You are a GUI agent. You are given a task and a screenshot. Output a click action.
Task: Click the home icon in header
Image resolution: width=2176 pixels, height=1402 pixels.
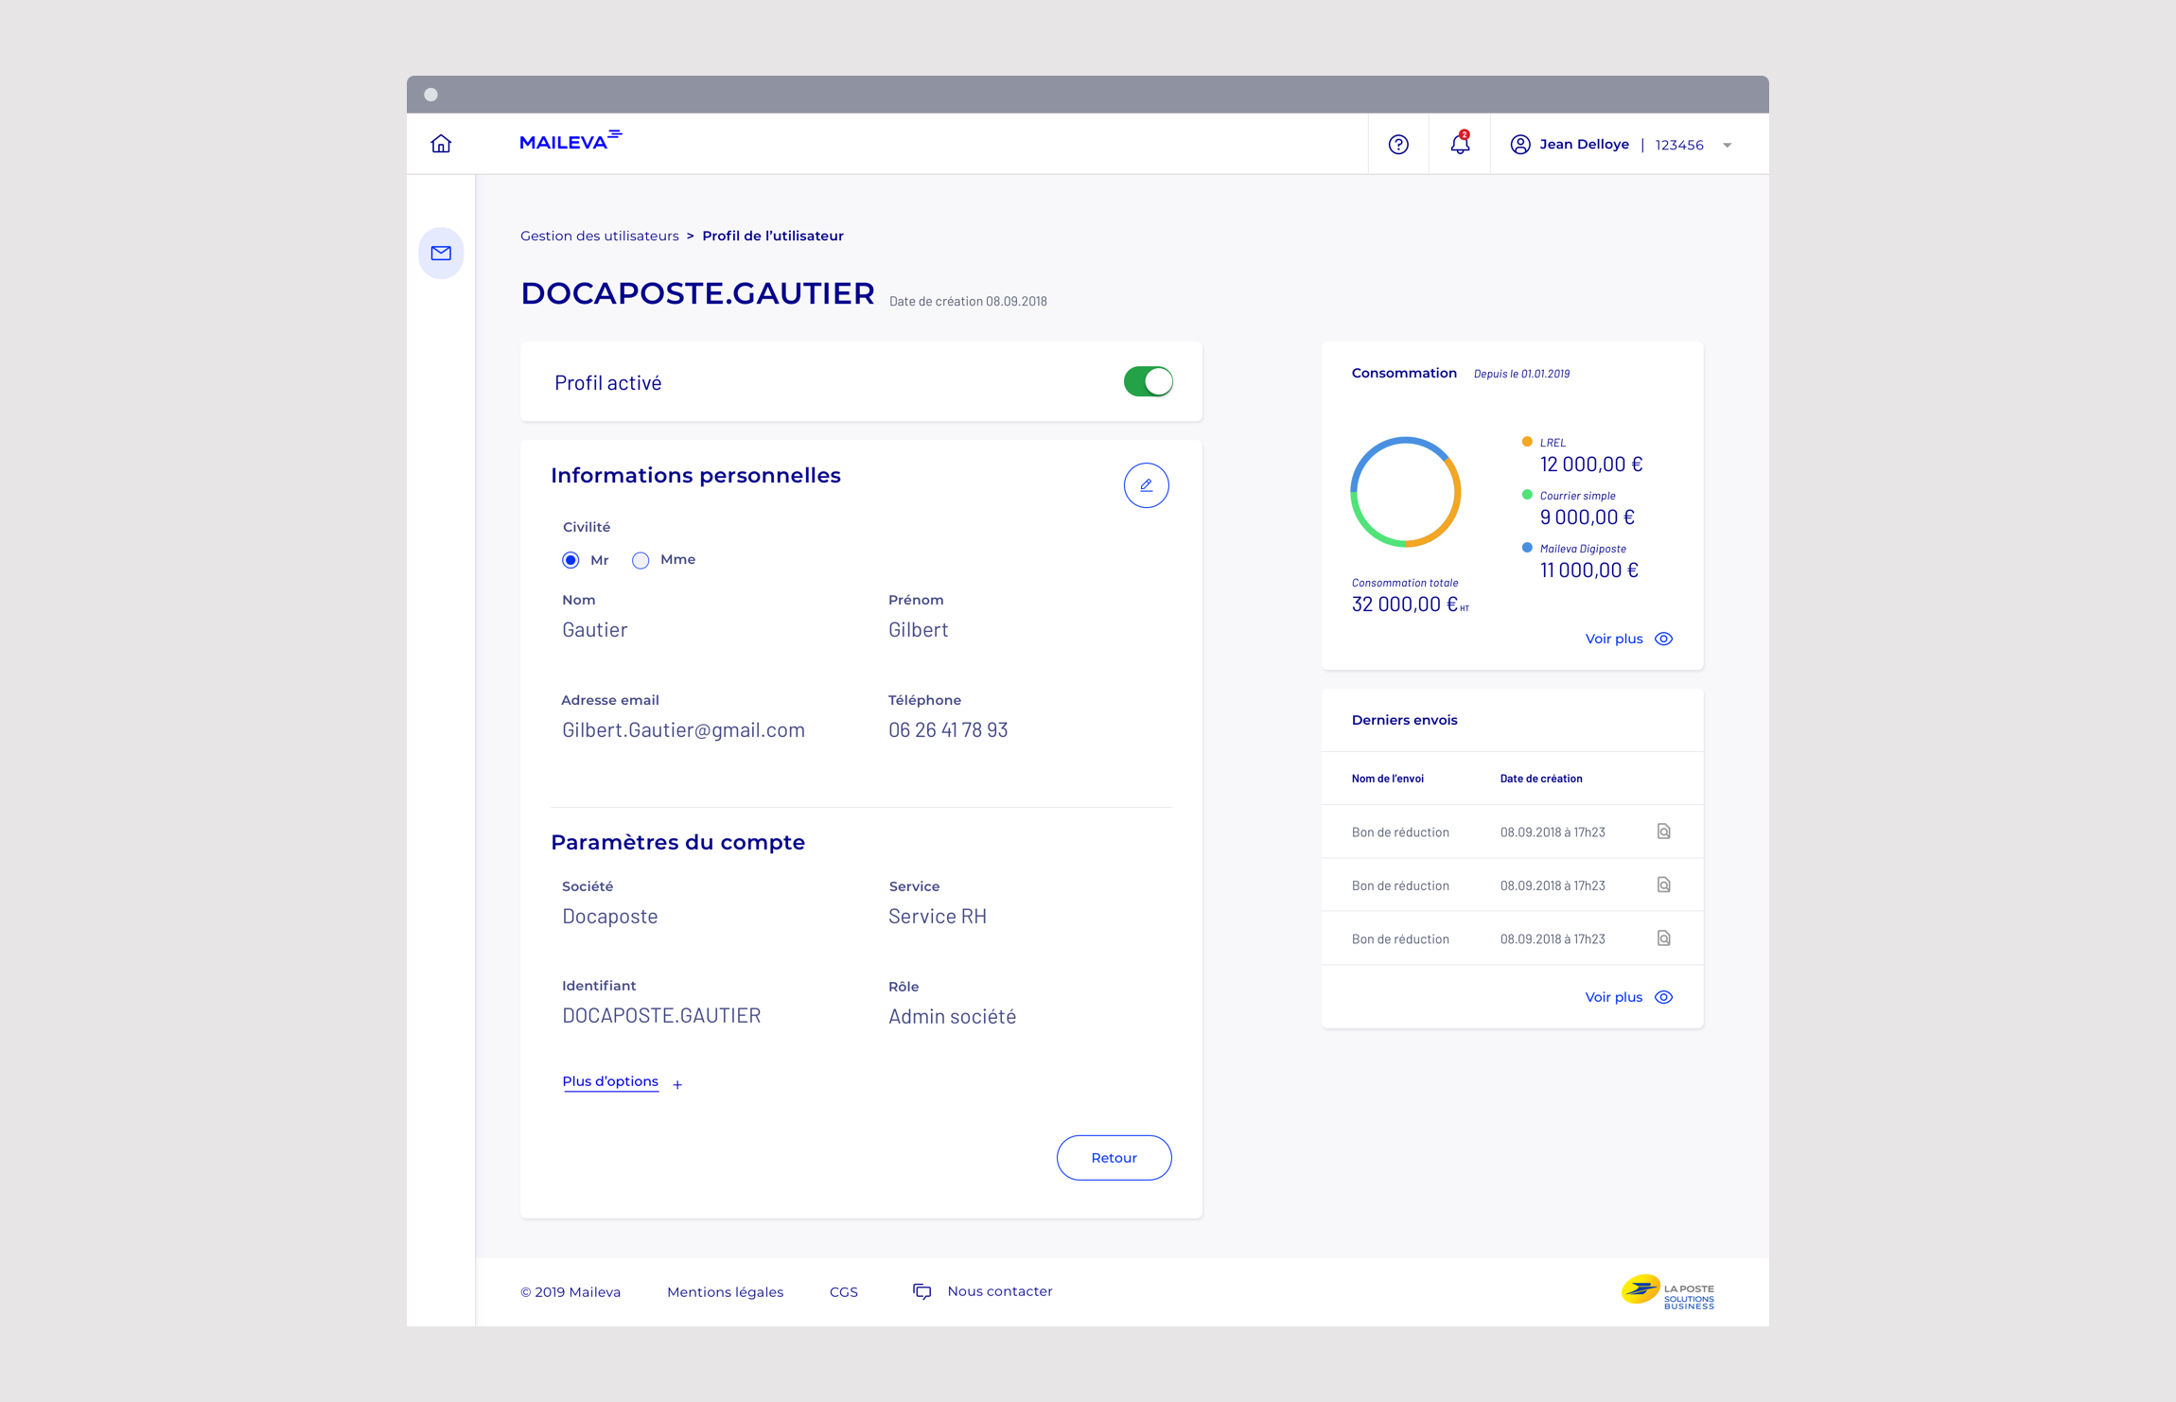[x=441, y=144]
